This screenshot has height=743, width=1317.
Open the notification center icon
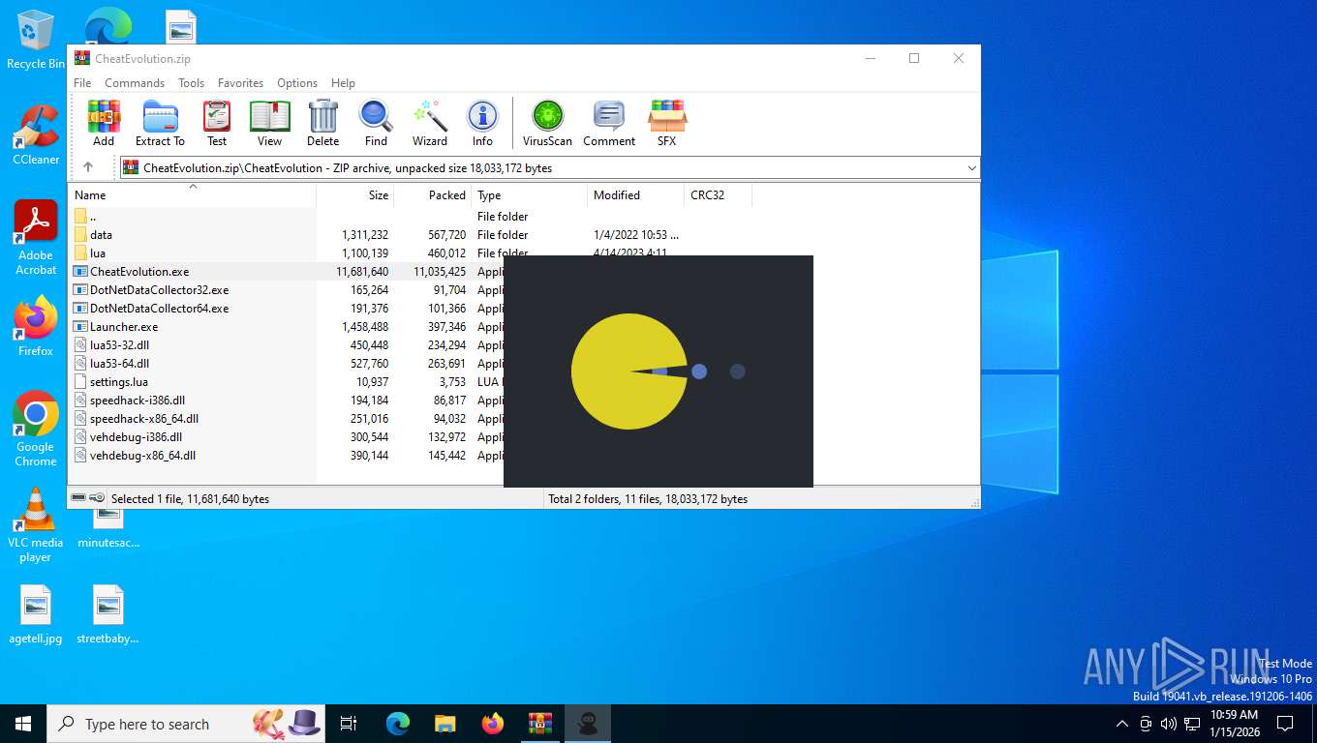pyautogui.click(x=1285, y=724)
